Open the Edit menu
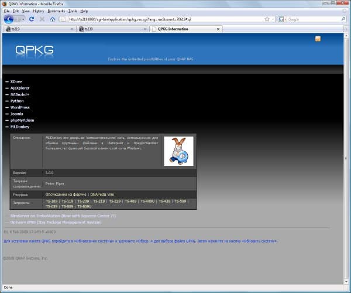 click(16, 11)
